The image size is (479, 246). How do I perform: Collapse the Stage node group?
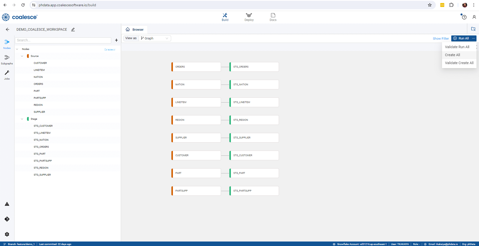coord(22,119)
